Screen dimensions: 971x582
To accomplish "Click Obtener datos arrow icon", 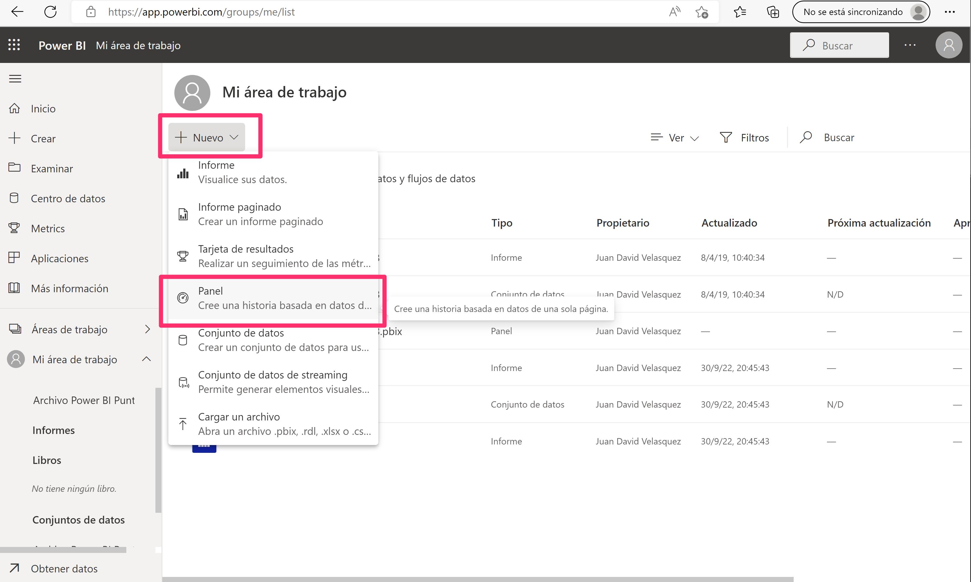I will click(14, 568).
